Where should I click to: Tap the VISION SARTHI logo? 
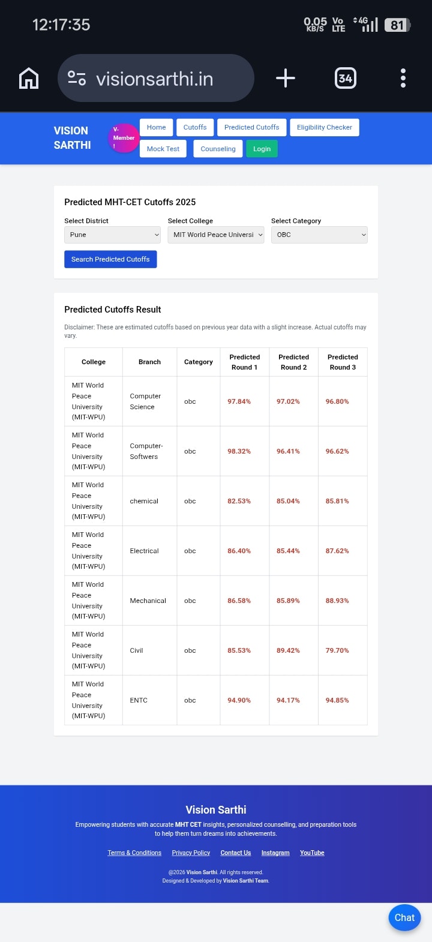point(72,137)
